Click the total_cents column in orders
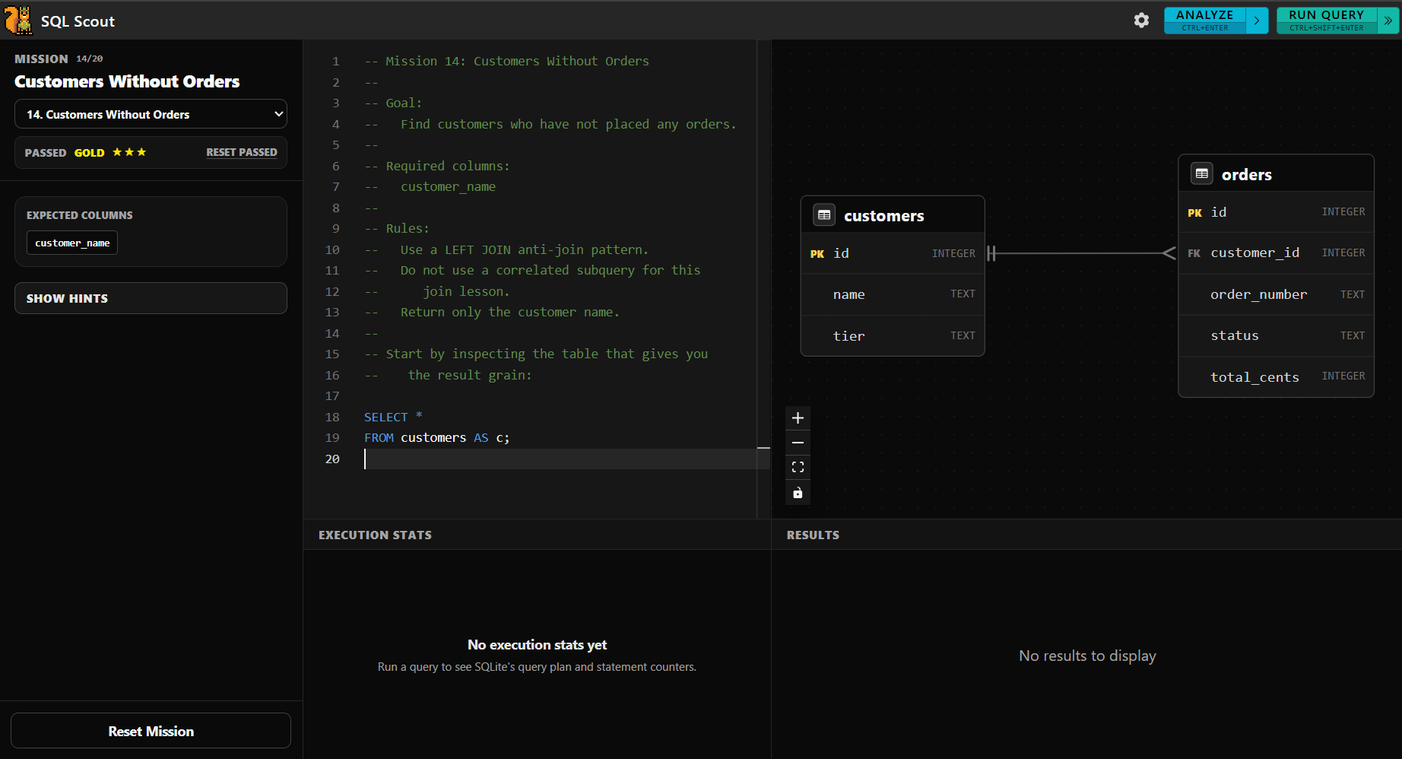This screenshot has width=1402, height=759. point(1276,376)
